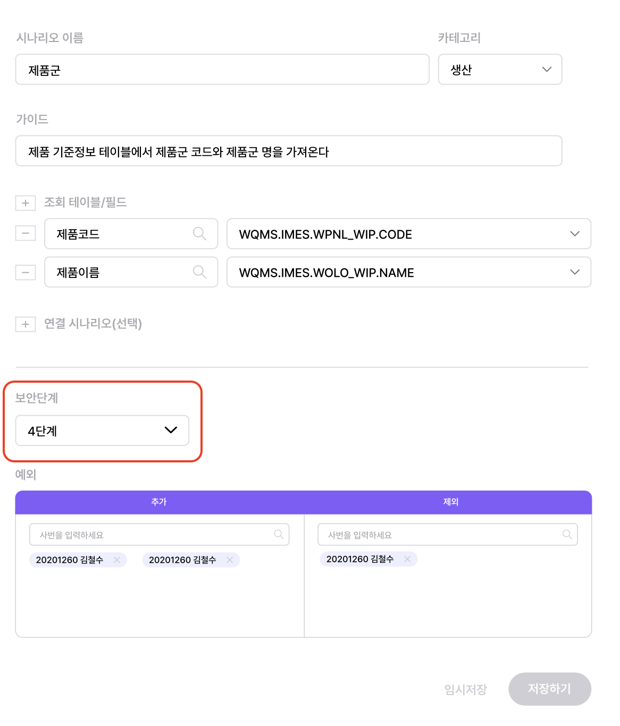Open the 보안단계 dropdown showing 4단계
The image size is (620, 726).
click(170, 430)
